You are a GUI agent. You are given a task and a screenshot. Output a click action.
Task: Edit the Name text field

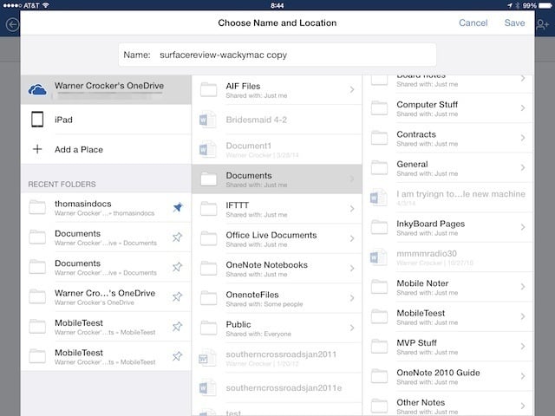tap(277, 55)
